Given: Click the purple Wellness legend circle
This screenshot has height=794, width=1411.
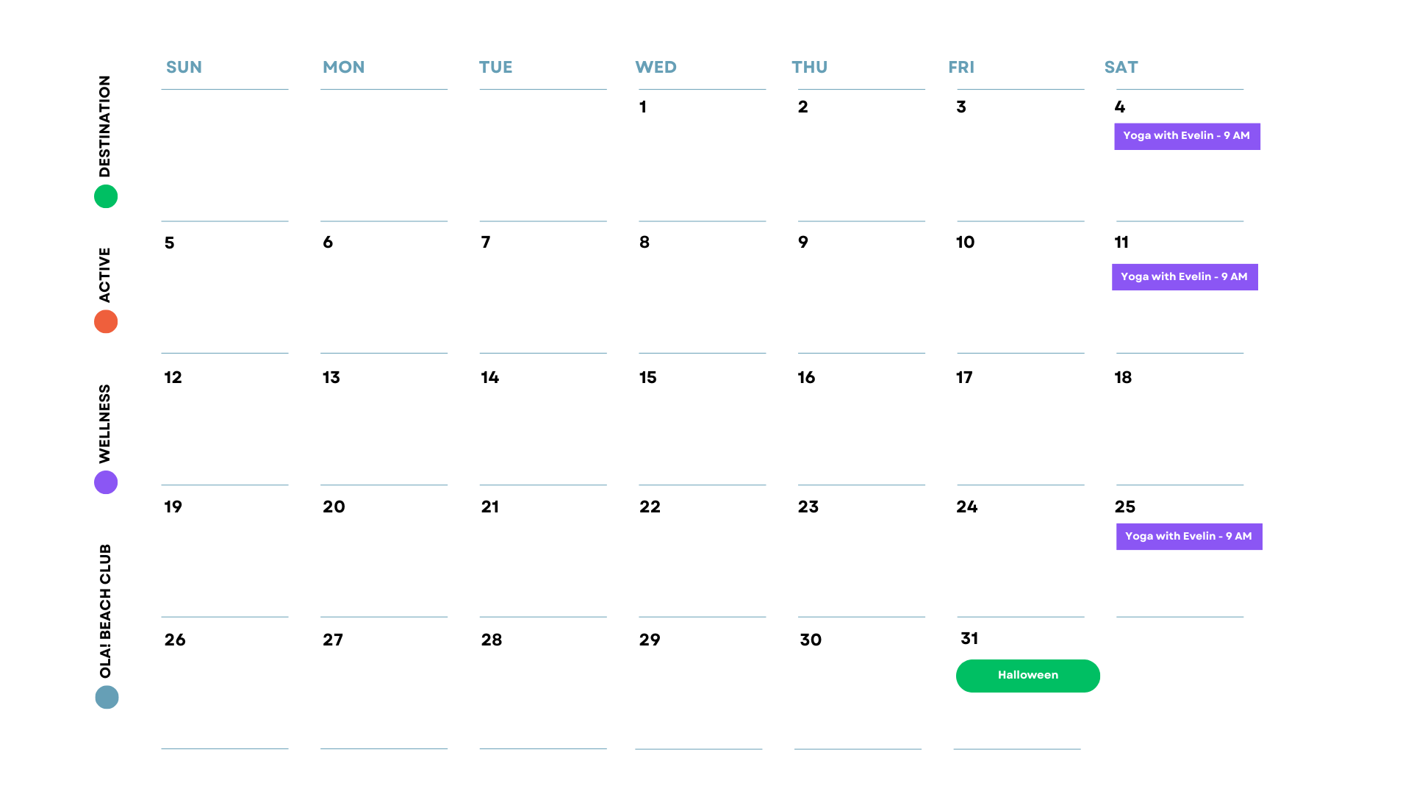Looking at the screenshot, I should click(106, 482).
